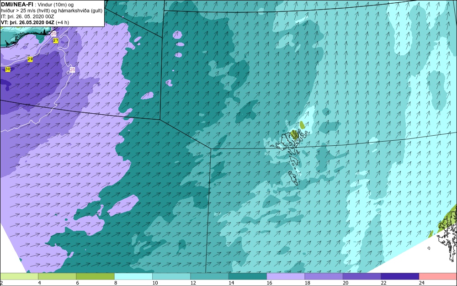Click the legend value "14"
Viewport: 457px width, 286px height.
[231, 283]
